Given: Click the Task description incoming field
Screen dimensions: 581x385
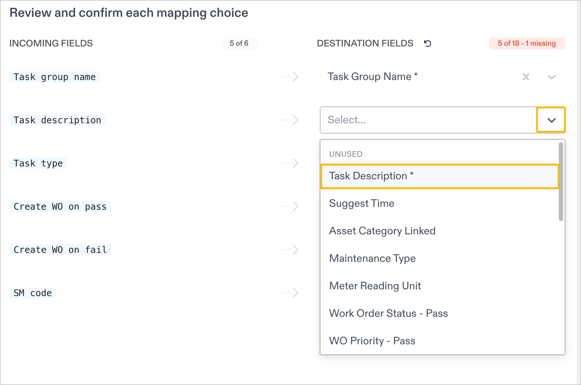Looking at the screenshot, I should pyautogui.click(x=58, y=120).
